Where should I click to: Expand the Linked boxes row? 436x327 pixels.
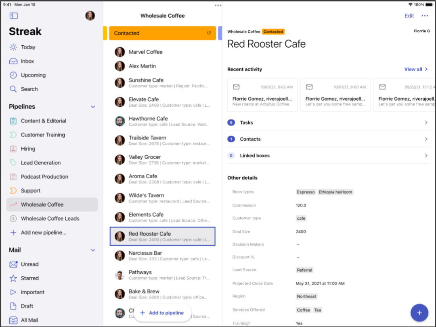coord(328,156)
